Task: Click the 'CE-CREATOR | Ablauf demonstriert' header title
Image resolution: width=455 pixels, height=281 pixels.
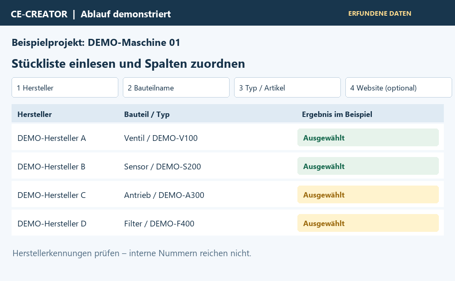Action: pyautogui.click(x=91, y=14)
